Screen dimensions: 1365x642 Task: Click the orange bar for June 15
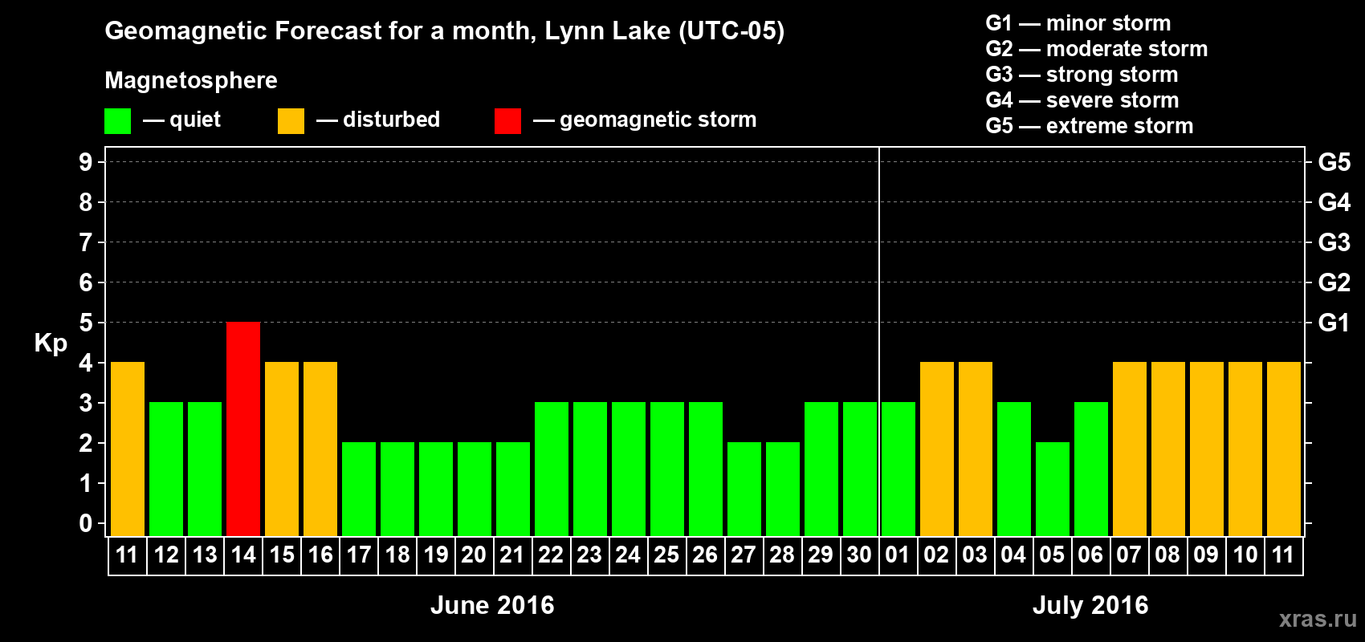pyautogui.click(x=282, y=449)
